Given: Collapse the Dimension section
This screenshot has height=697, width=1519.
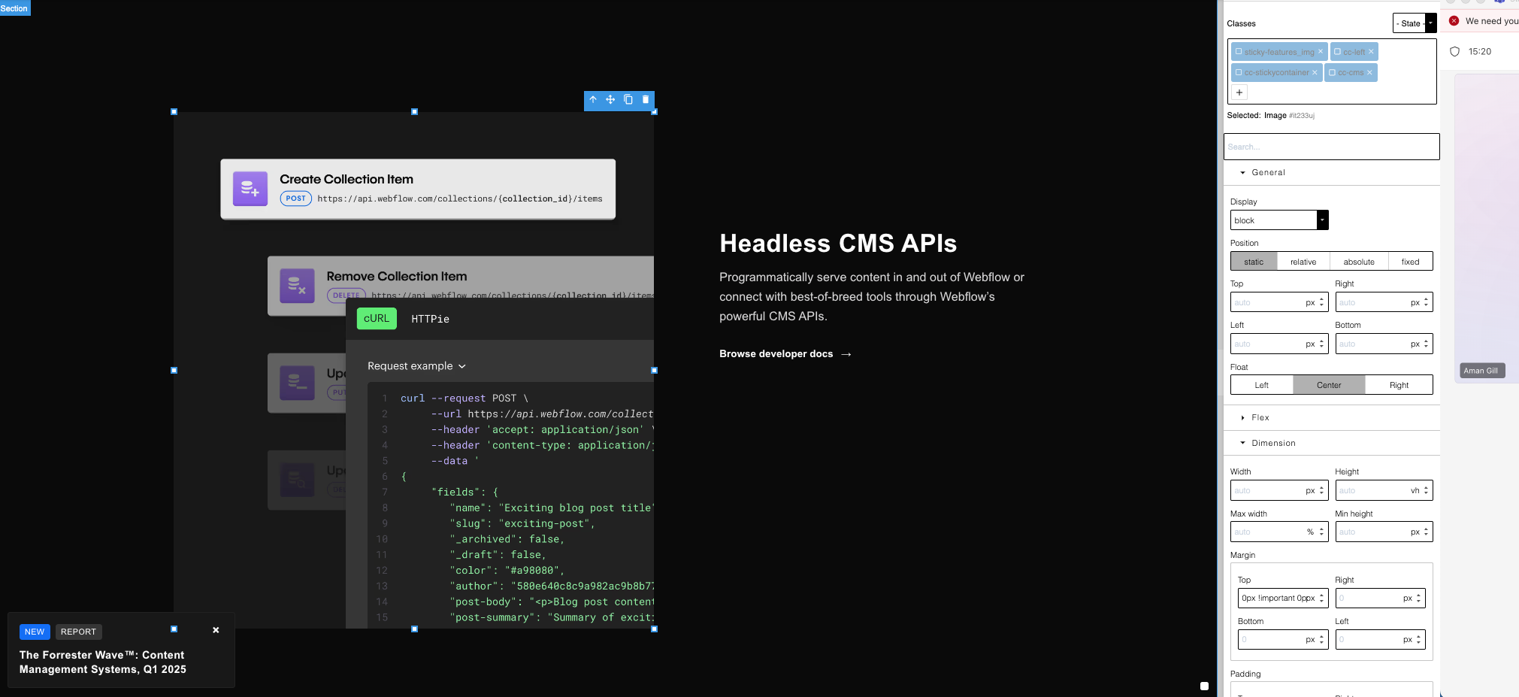Looking at the screenshot, I should [1268, 444].
